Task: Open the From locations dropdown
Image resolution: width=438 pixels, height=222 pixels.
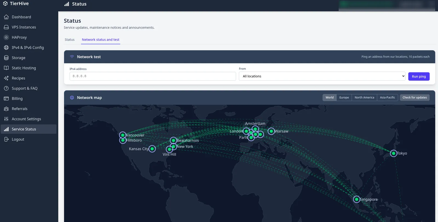Action: [322, 76]
